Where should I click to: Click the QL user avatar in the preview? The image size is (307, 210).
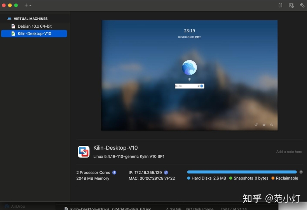point(189,68)
